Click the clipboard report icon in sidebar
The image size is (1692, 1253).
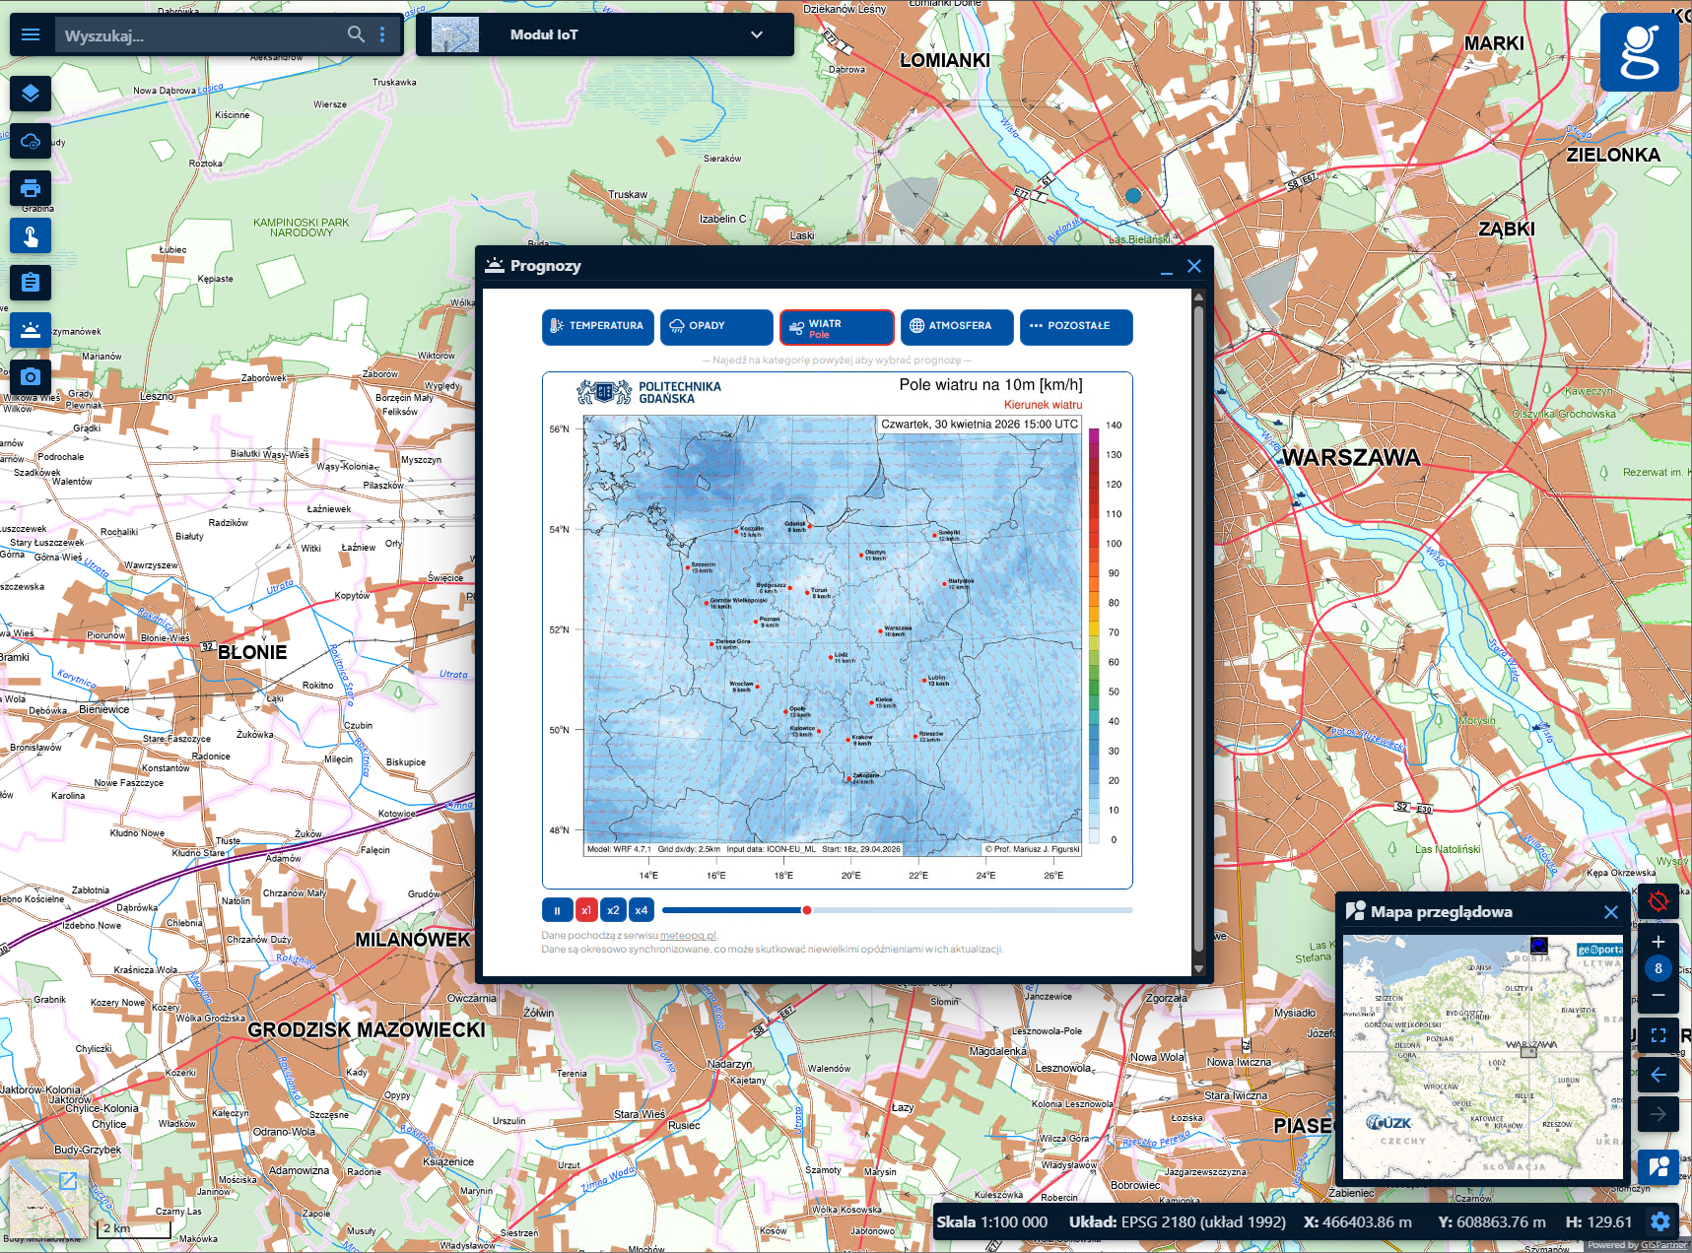(x=31, y=283)
